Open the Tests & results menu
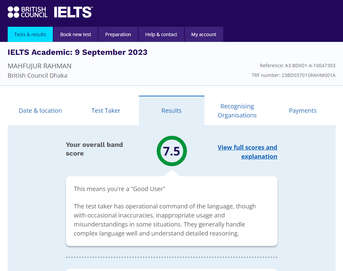The image size is (343, 271). click(30, 34)
